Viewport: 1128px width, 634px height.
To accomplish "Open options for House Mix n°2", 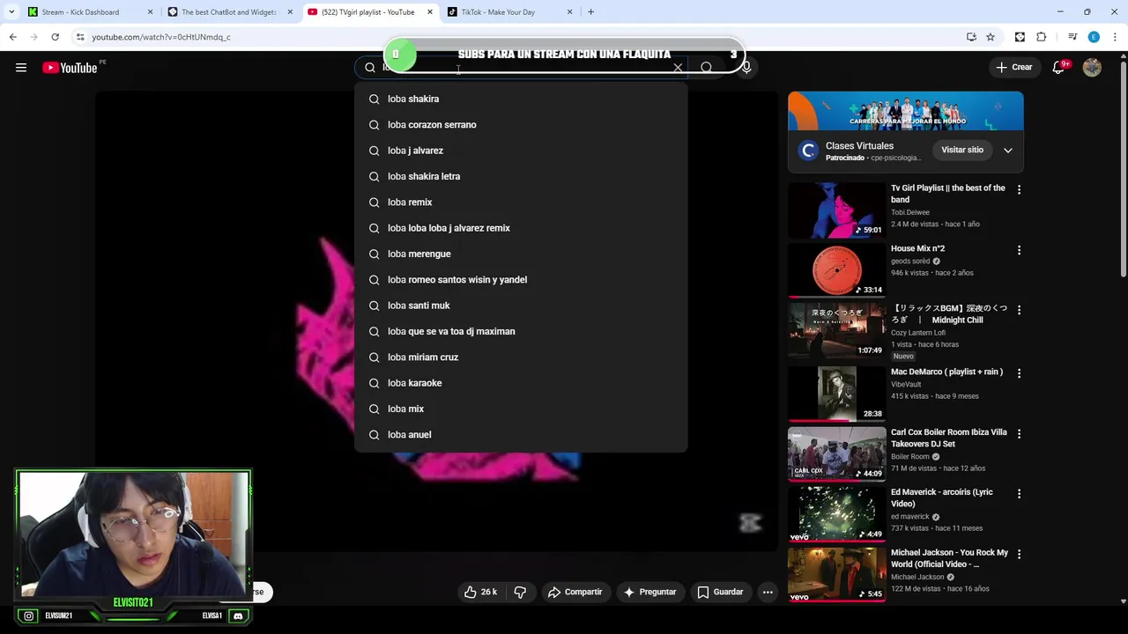I will click(x=1019, y=250).
